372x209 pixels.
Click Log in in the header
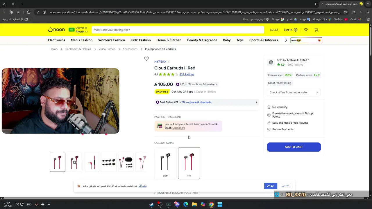tap(291, 30)
